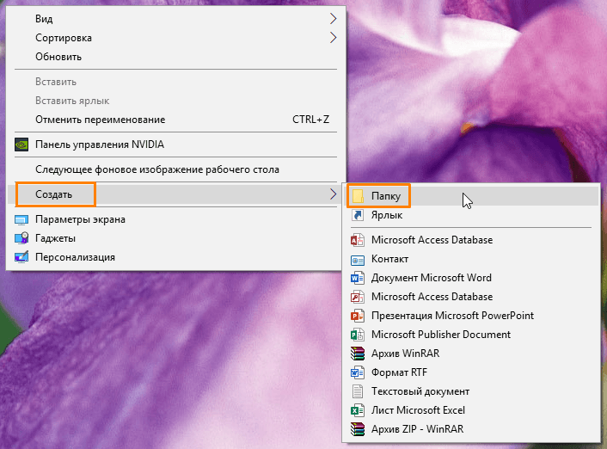Click the icon beside Архив WinRAR
607x449 pixels.
[x=358, y=354]
